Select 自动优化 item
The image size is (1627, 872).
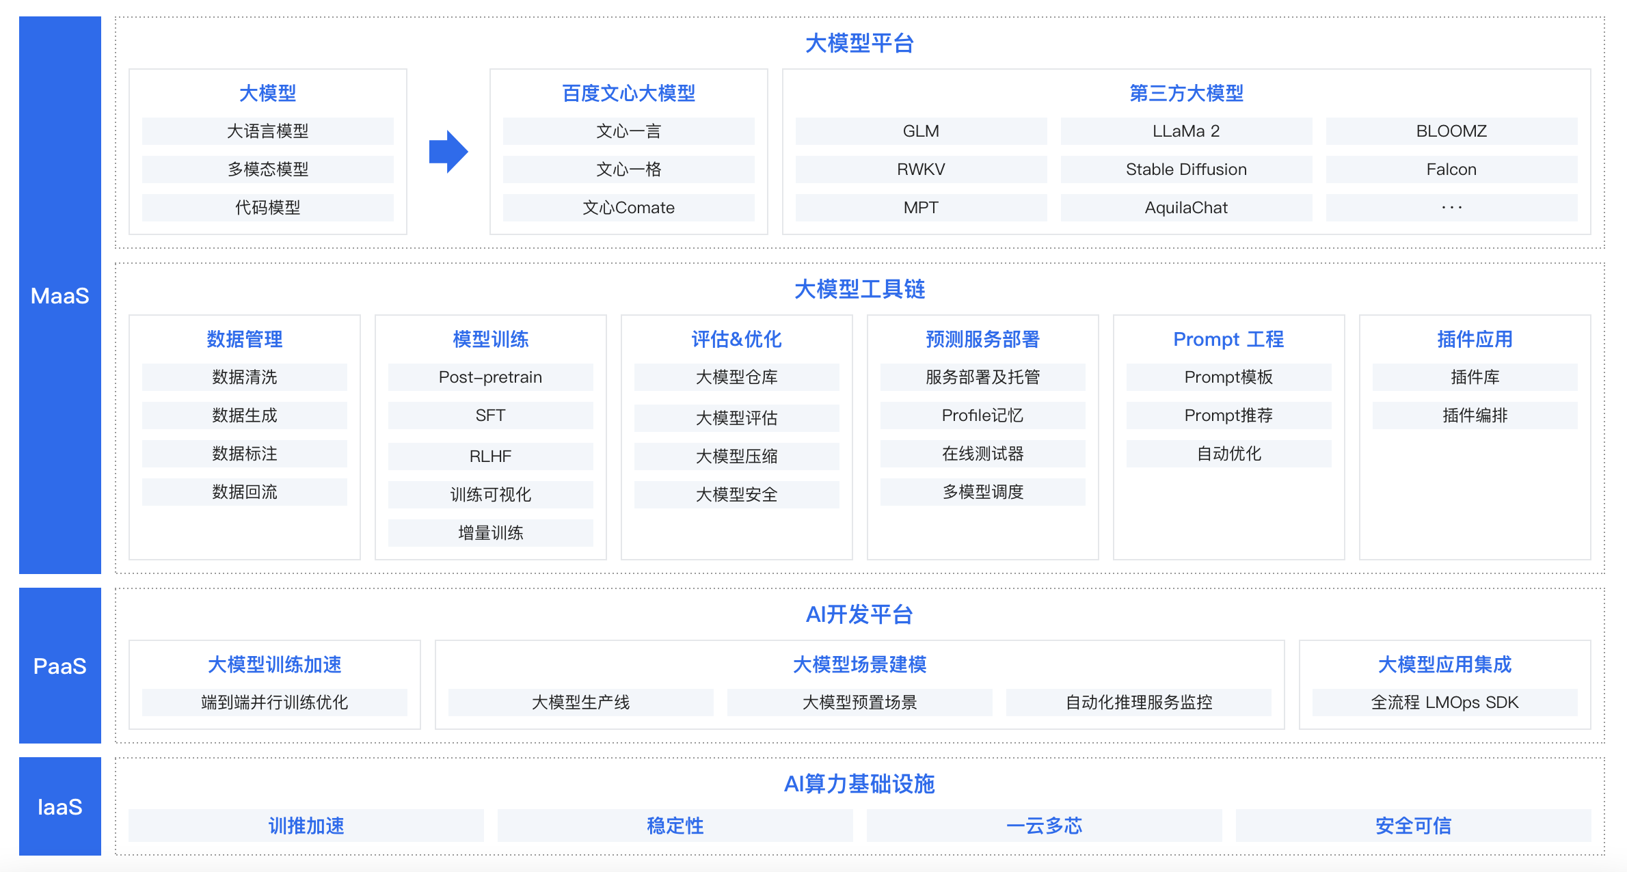[x=1229, y=454]
